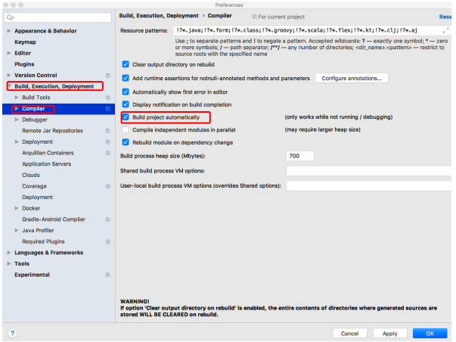Uncheck Rebuild module on dependency change
456x342 pixels.
pos(126,142)
